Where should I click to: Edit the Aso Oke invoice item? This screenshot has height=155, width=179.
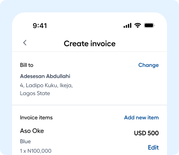pos(153,147)
